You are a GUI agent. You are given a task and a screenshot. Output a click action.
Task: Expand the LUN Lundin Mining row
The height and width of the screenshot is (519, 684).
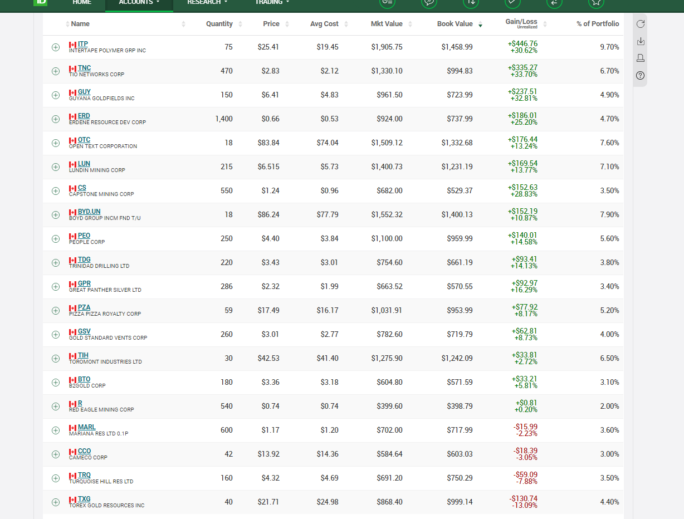point(56,167)
